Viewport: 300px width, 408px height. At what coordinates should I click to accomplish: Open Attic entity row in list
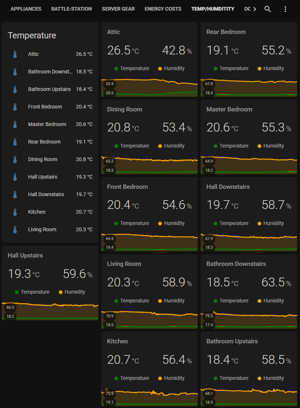click(x=50, y=54)
